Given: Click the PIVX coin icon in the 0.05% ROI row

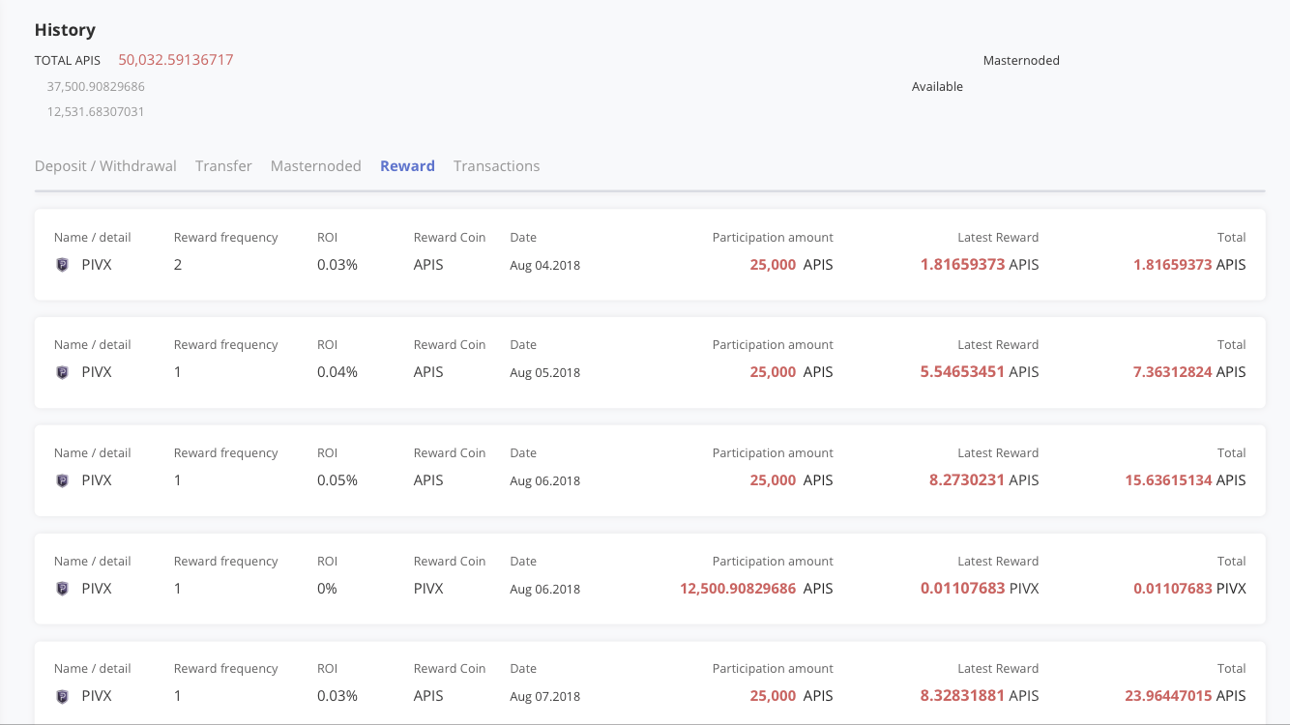Looking at the screenshot, I should pos(63,480).
